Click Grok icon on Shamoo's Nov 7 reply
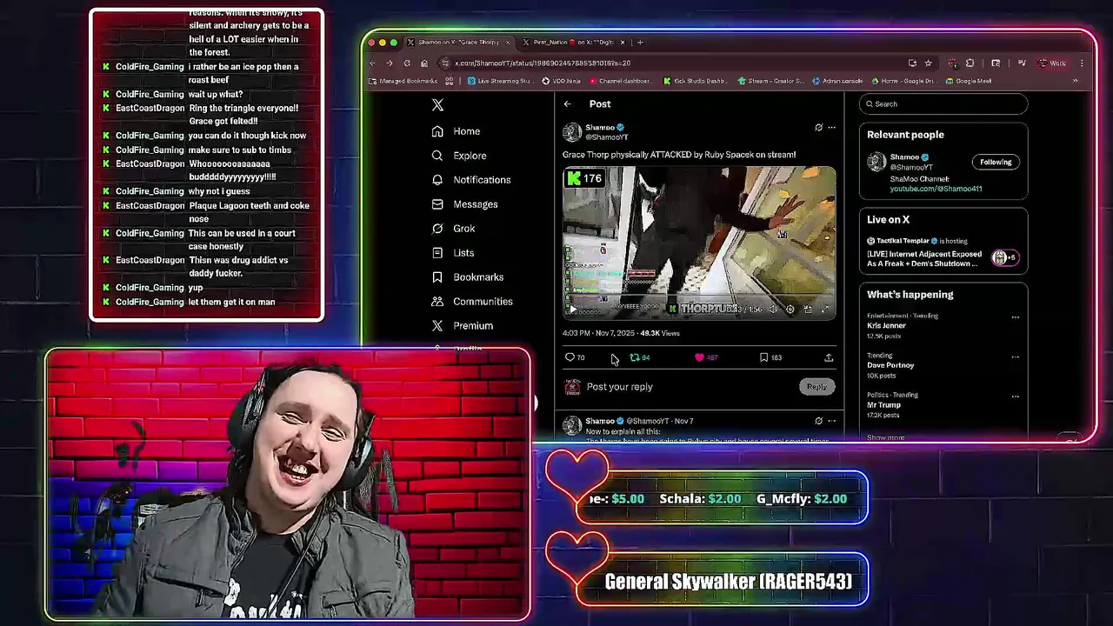 [x=818, y=421]
